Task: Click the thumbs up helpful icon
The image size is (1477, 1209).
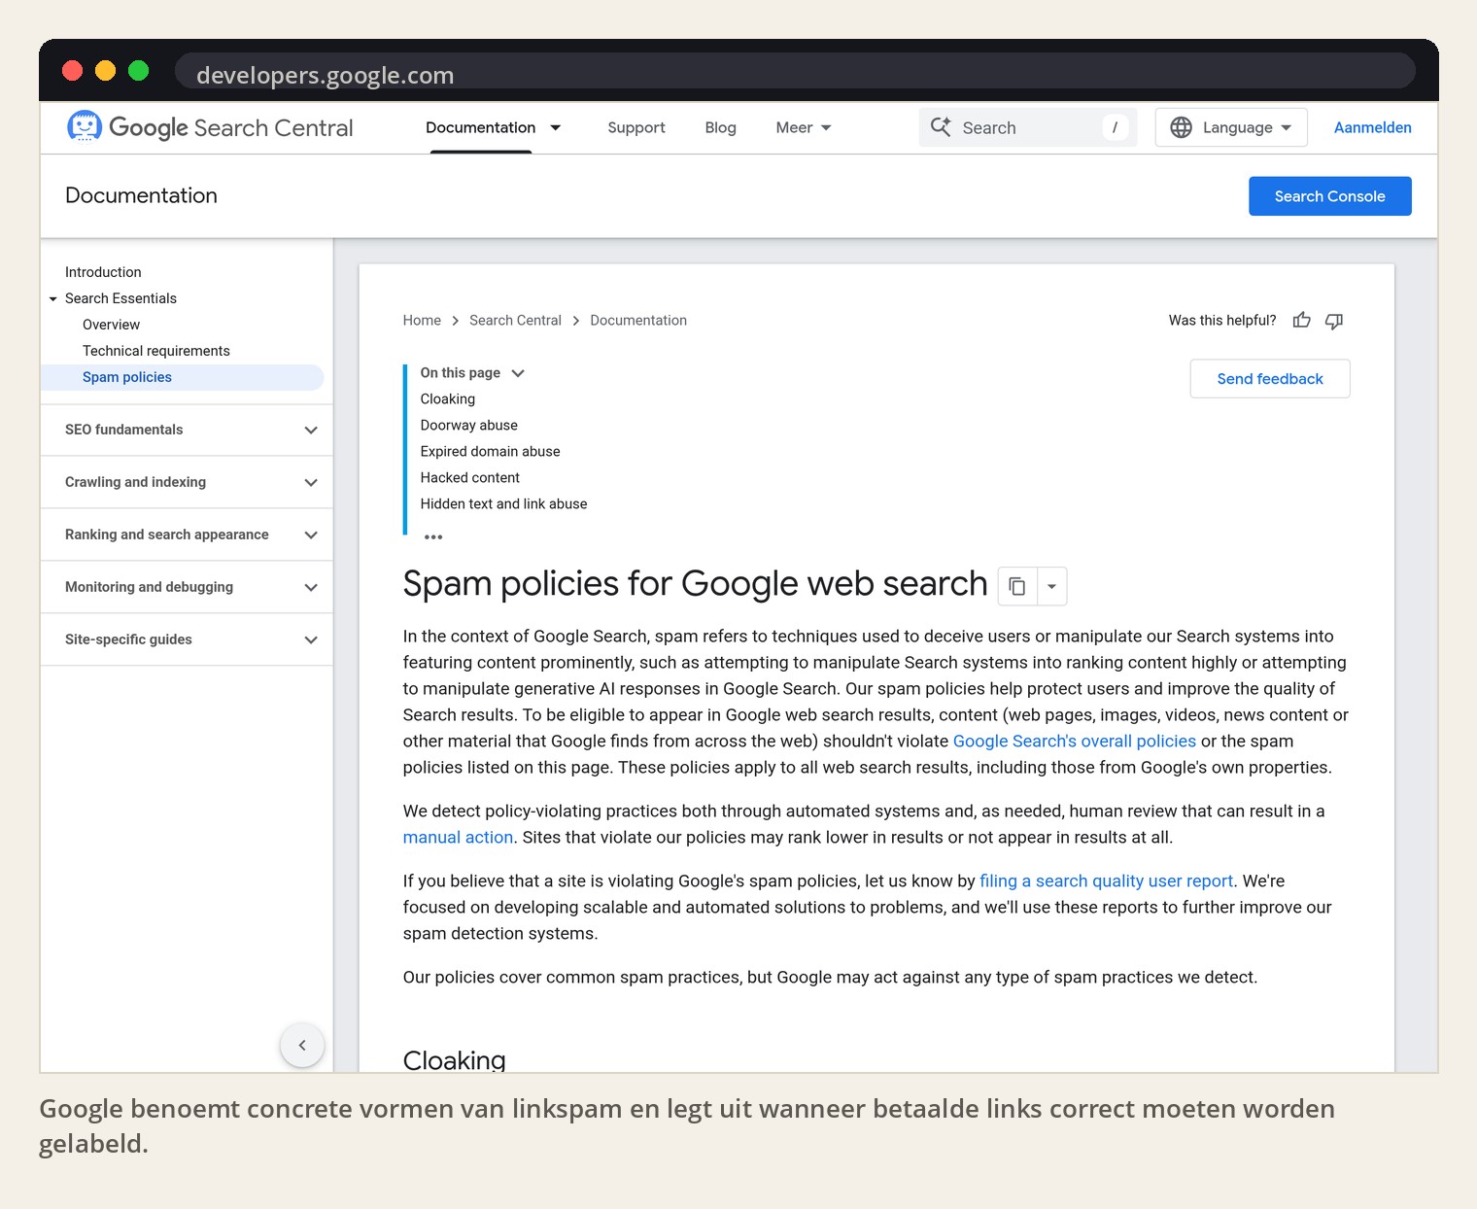Action: [1302, 320]
